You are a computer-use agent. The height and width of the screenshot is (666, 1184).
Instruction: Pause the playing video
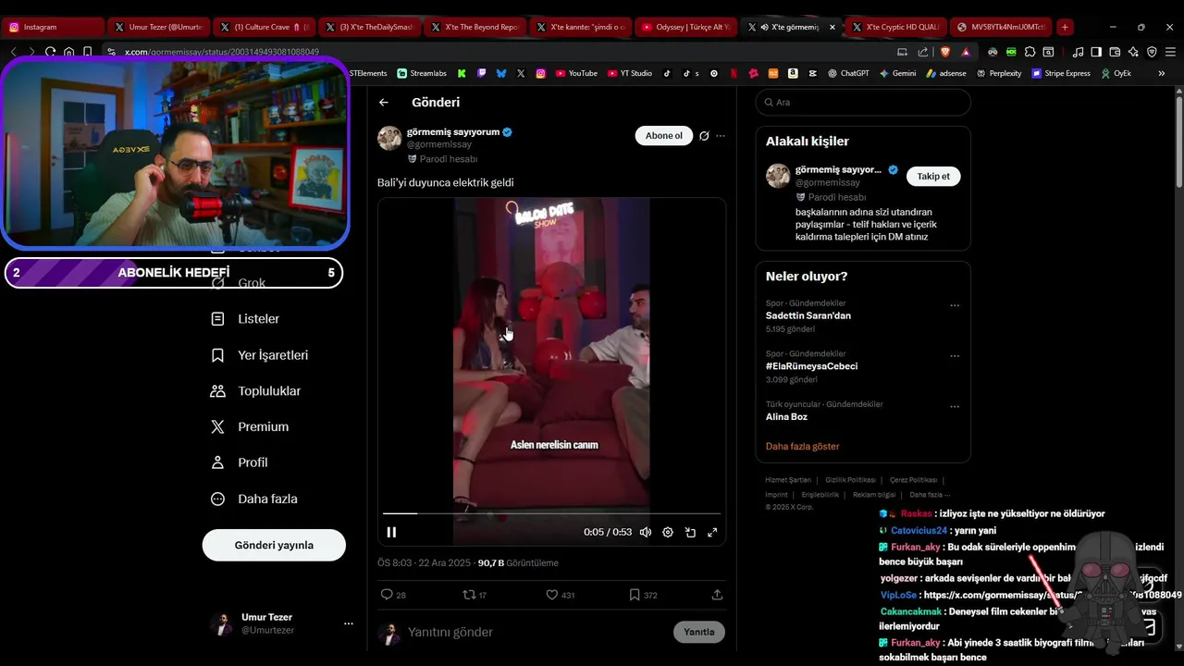click(391, 532)
